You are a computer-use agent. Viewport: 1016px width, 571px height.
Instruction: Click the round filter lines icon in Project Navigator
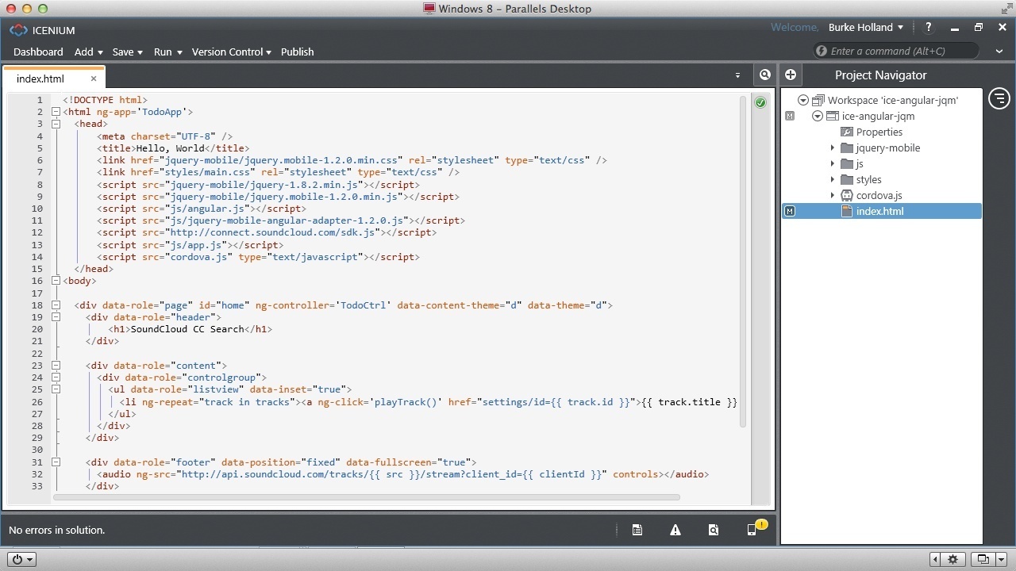tap(999, 98)
